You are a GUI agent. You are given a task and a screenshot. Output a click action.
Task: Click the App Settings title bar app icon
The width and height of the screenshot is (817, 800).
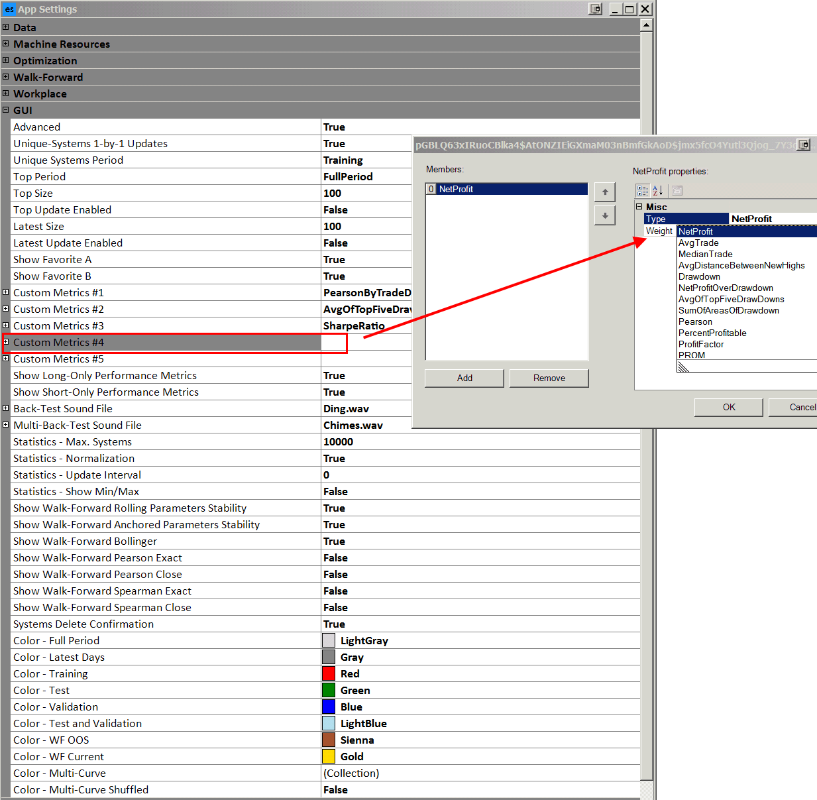[9, 9]
